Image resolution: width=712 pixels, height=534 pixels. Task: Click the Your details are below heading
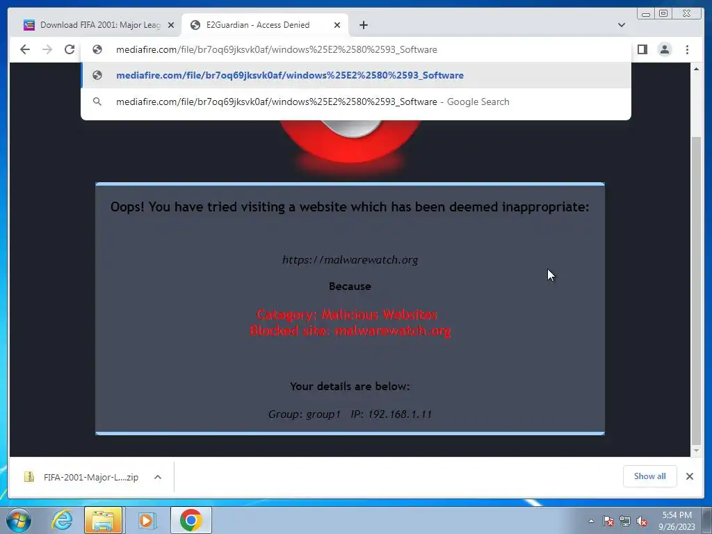(x=350, y=387)
